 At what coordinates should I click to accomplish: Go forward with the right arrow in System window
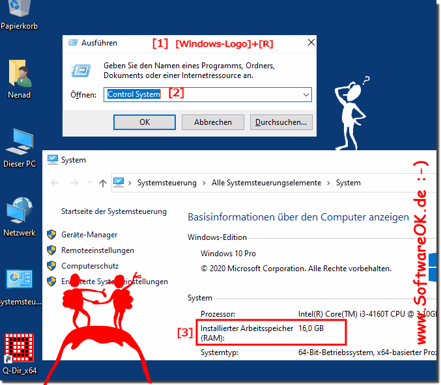tap(74, 183)
